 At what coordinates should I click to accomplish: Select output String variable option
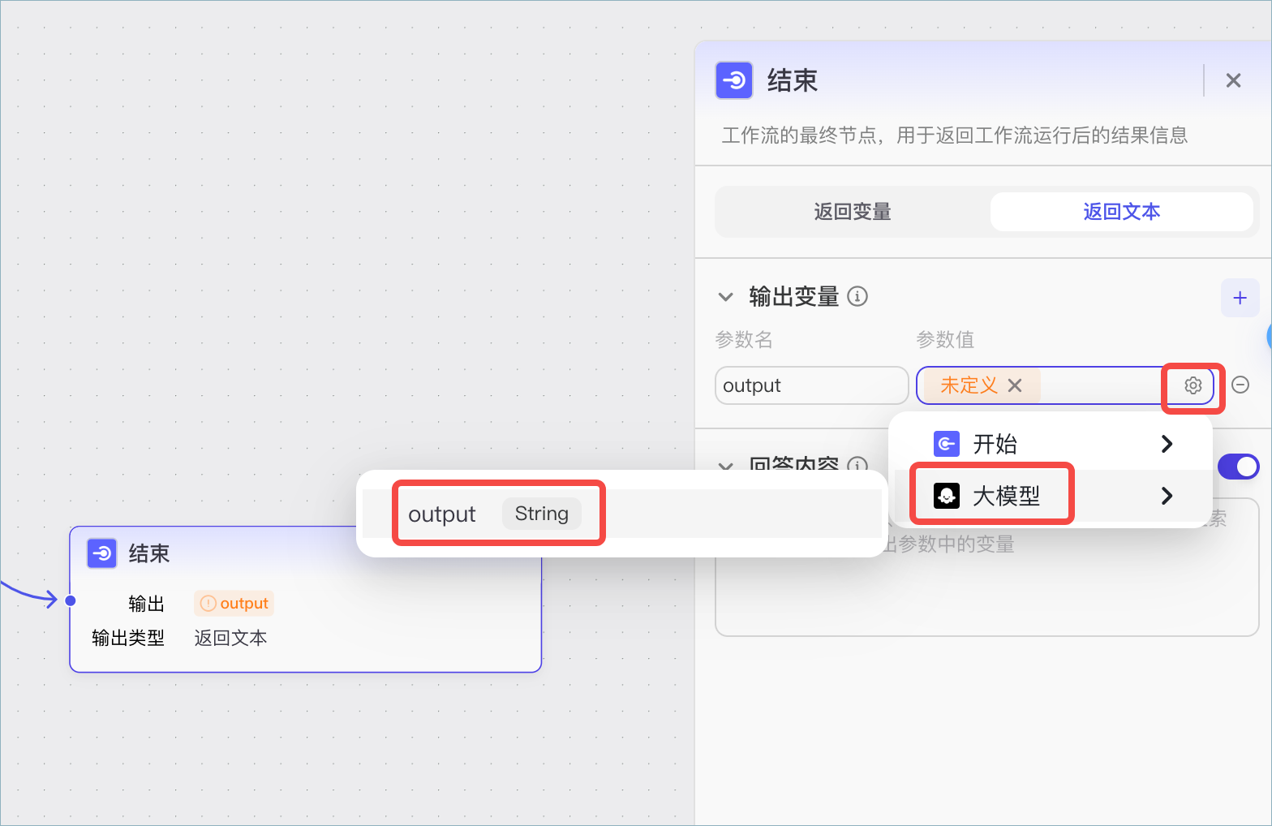[622, 514]
